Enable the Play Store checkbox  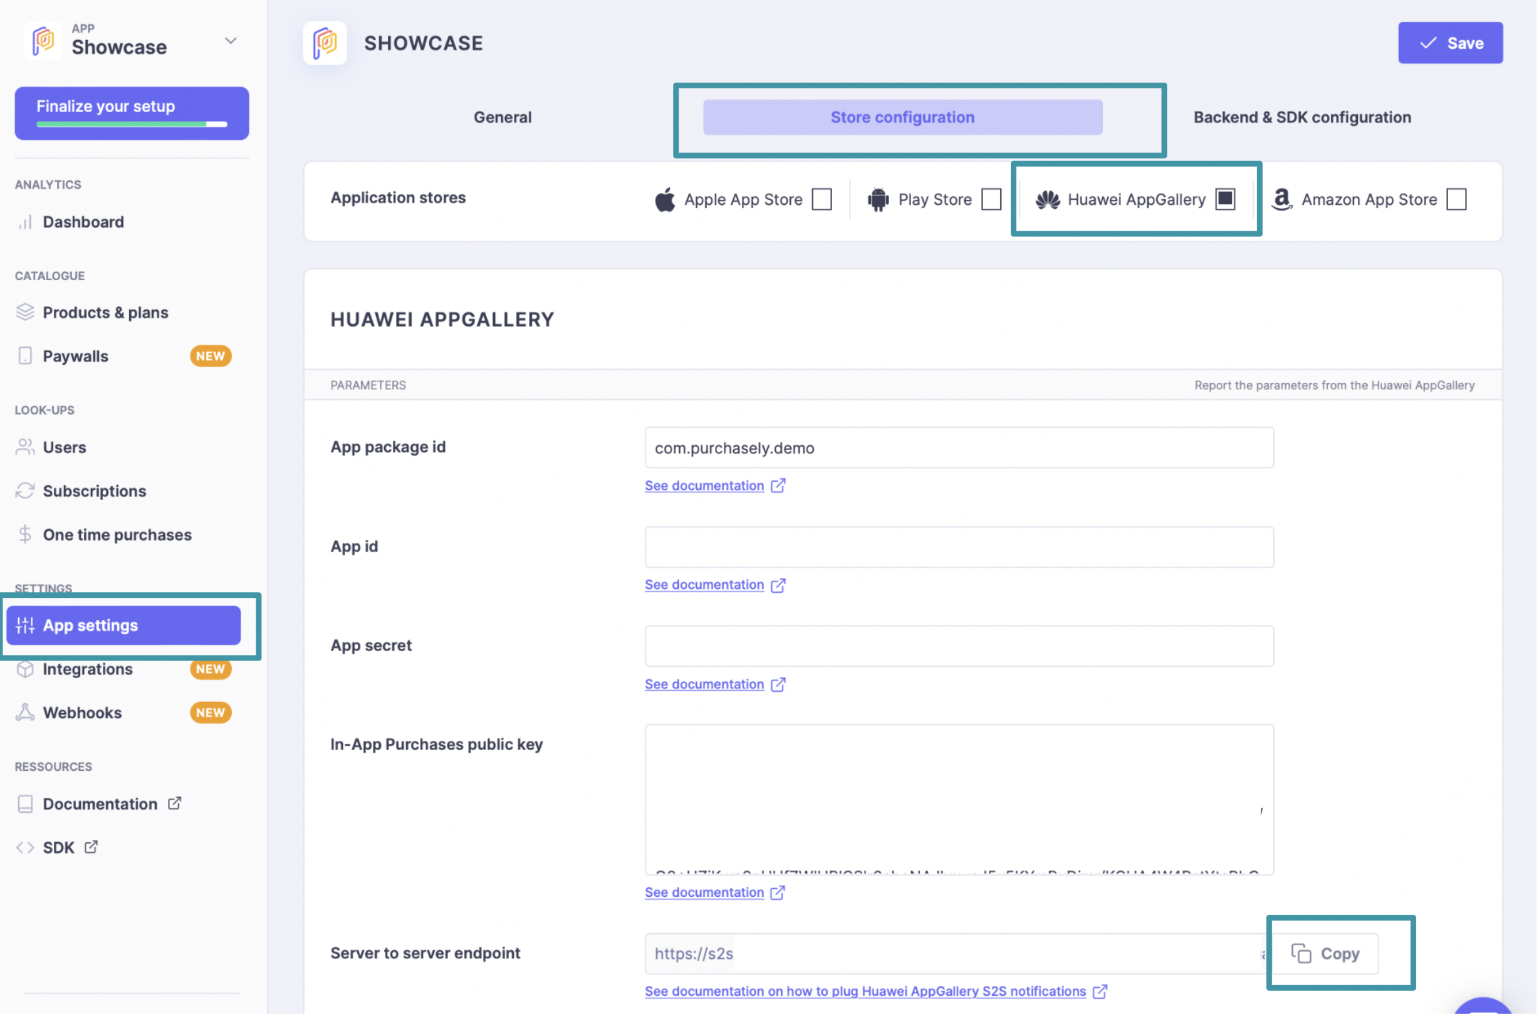click(993, 199)
